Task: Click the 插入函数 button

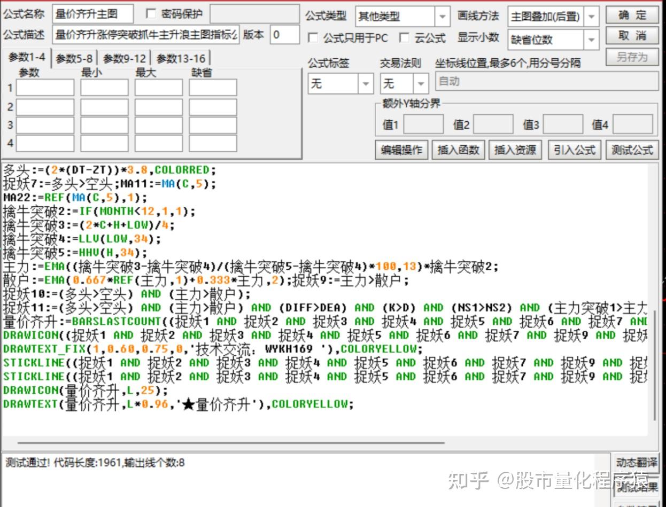Action: 458,150
